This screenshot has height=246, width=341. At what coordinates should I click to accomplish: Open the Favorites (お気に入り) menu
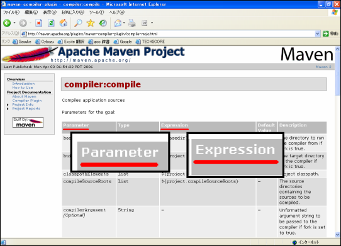point(72,13)
